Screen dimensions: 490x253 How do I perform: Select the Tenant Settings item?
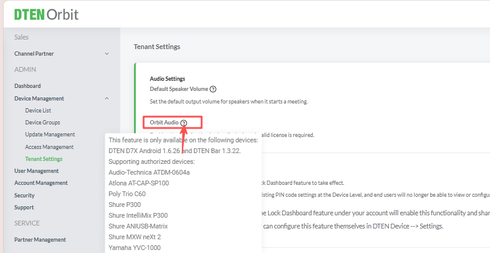[x=44, y=159]
